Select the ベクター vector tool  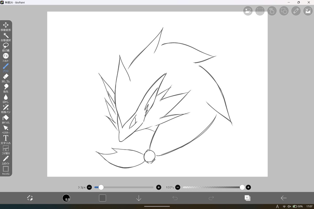pyautogui.click(x=6, y=129)
